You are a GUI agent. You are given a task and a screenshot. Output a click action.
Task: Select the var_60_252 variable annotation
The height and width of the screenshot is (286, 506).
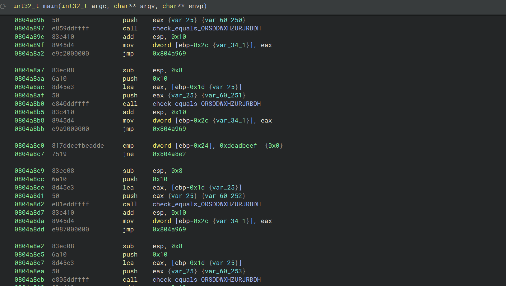click(223, 196)
